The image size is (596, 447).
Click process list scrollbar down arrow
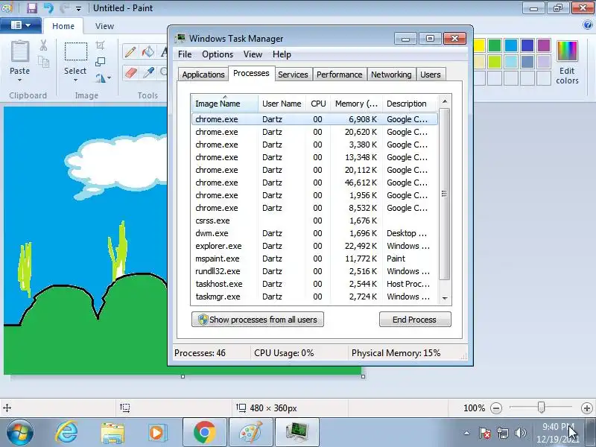click(445, 299)
